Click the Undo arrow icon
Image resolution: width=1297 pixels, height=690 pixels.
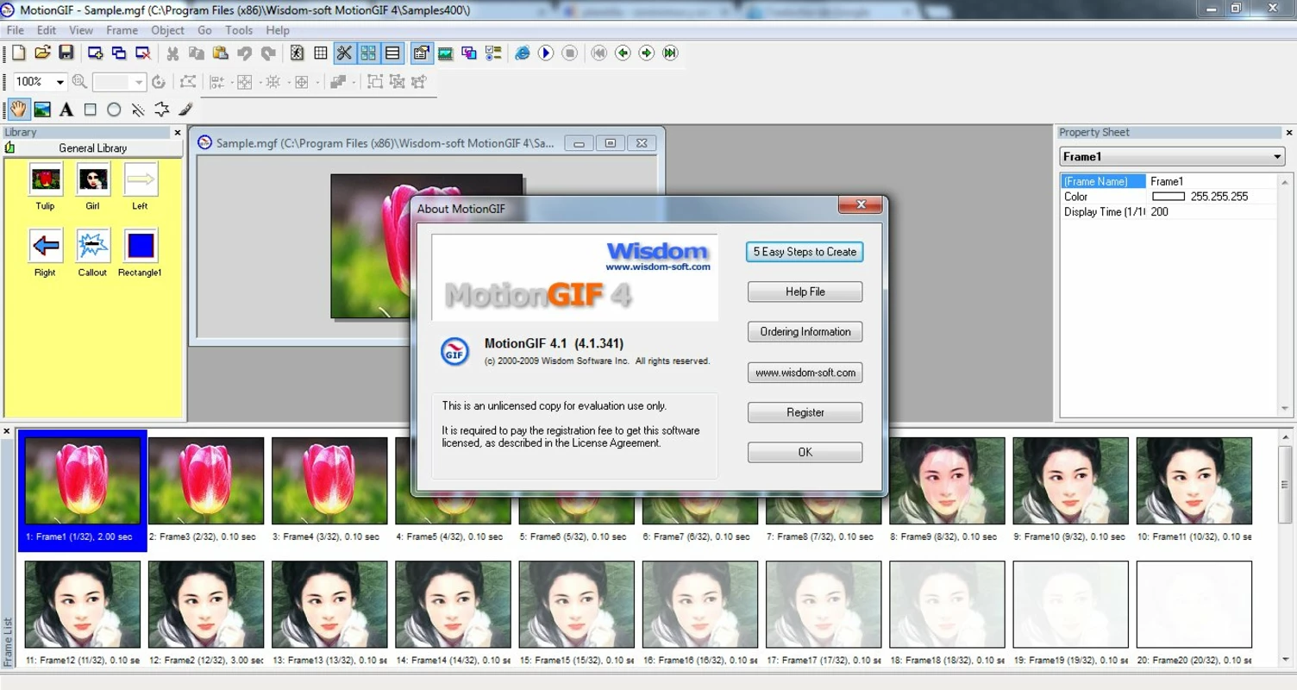pyautogui.click(x=245, y=53)
